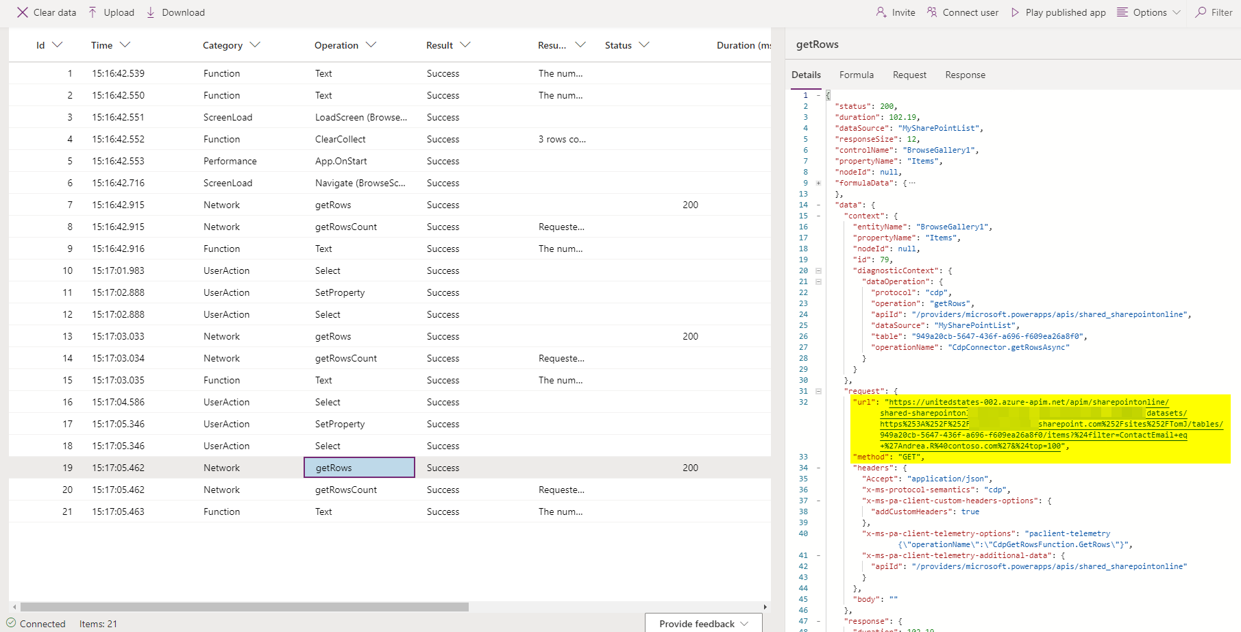The width and height of the screenshot is (1241, 632).
Task: Click the Play published app icon
Action: pos(1015,12)
